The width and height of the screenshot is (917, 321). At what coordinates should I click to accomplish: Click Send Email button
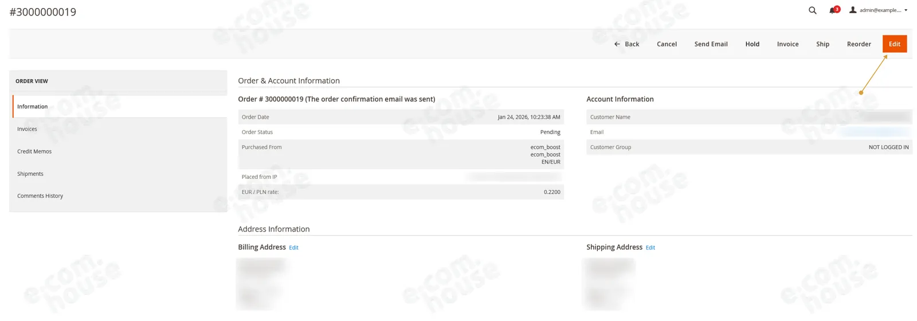pyautogui.click(x=711, y=44)
